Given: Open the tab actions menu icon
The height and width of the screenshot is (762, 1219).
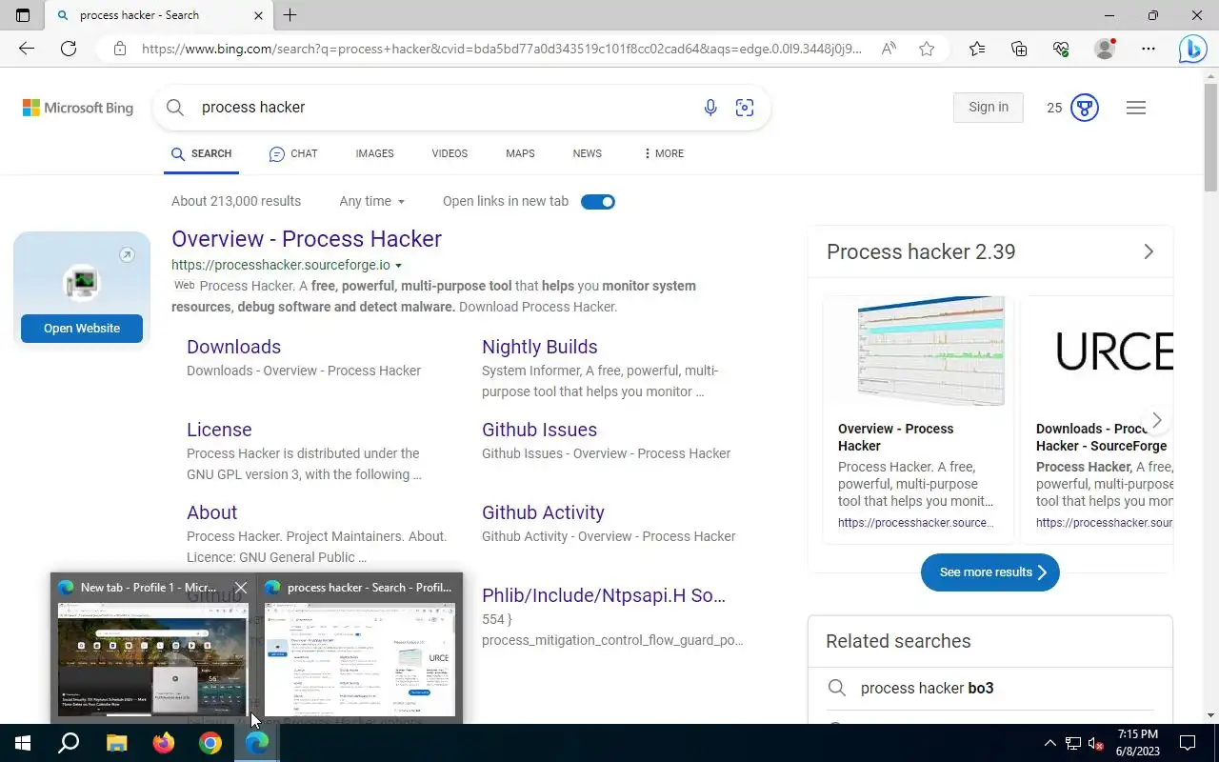Looking at the screenshot, I should coord(23,15).
